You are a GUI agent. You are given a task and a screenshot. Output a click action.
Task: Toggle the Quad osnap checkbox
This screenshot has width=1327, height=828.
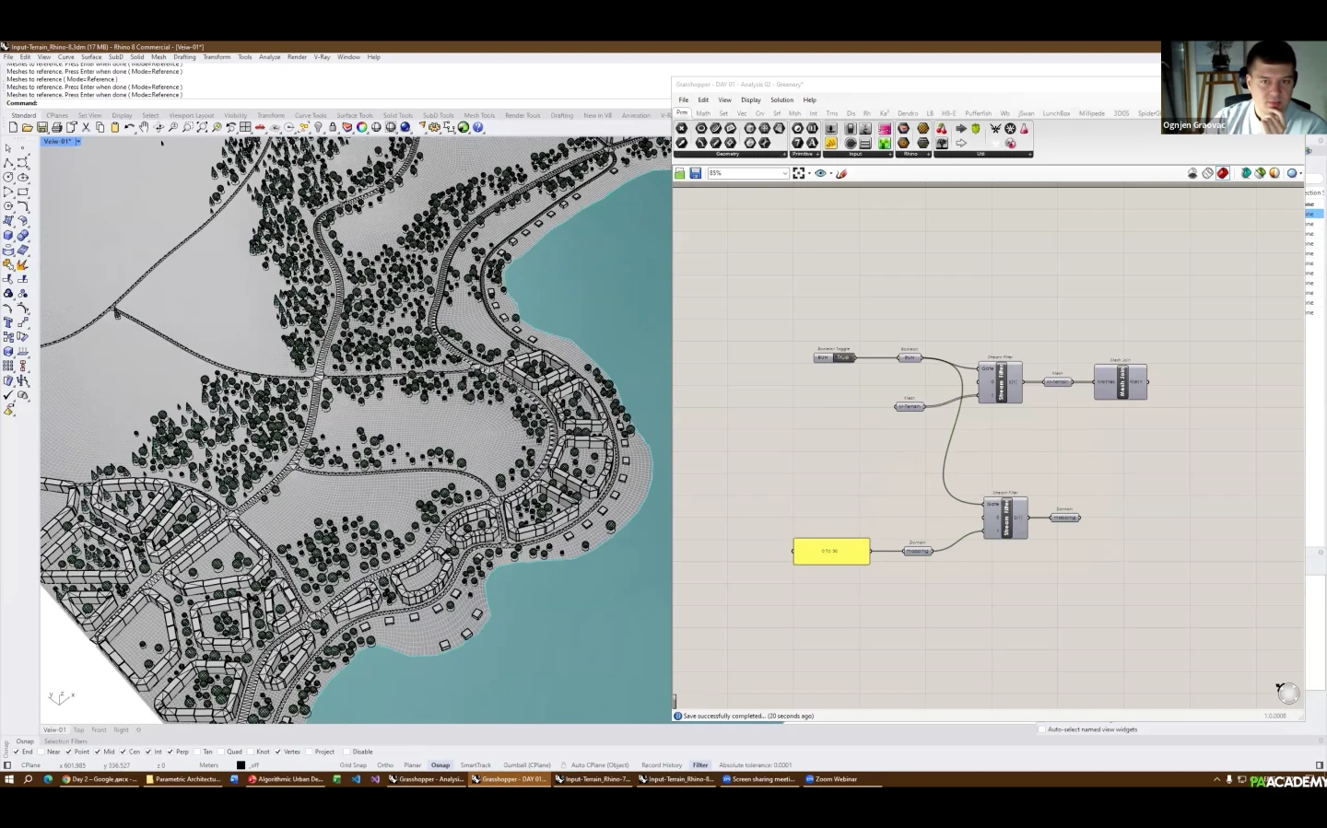pyautogui.click(x=222, y=752)
